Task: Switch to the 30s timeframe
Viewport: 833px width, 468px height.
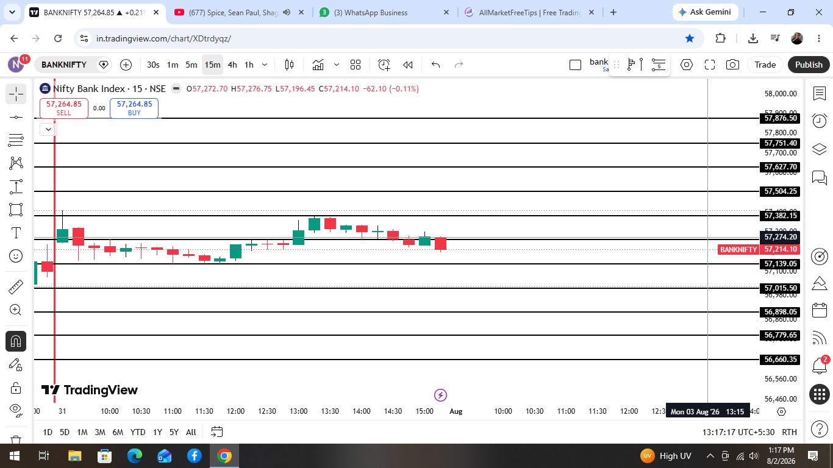Action: coord(153,65)
